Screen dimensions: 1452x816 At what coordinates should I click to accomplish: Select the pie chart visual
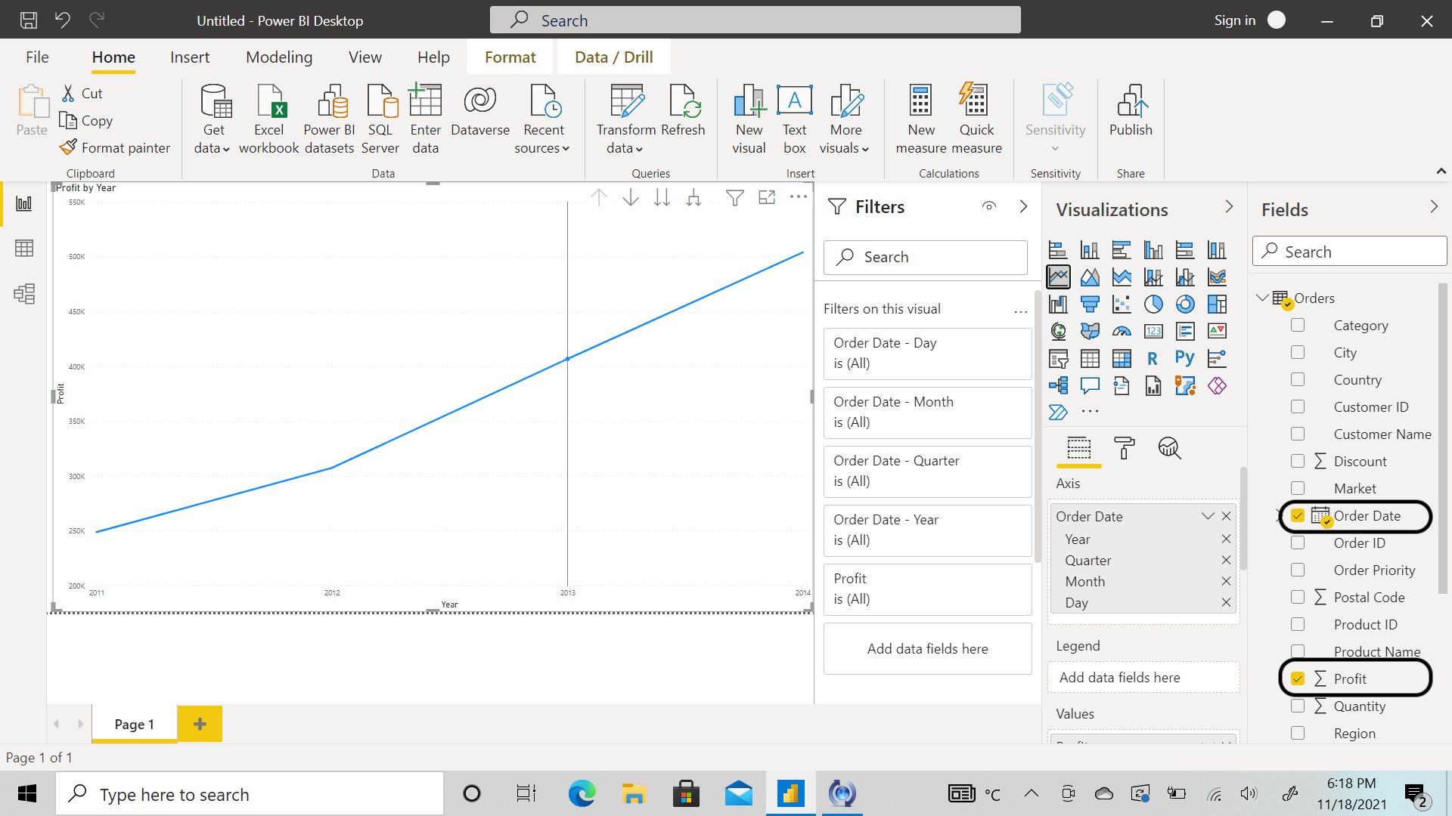(x=1153, y=304)
